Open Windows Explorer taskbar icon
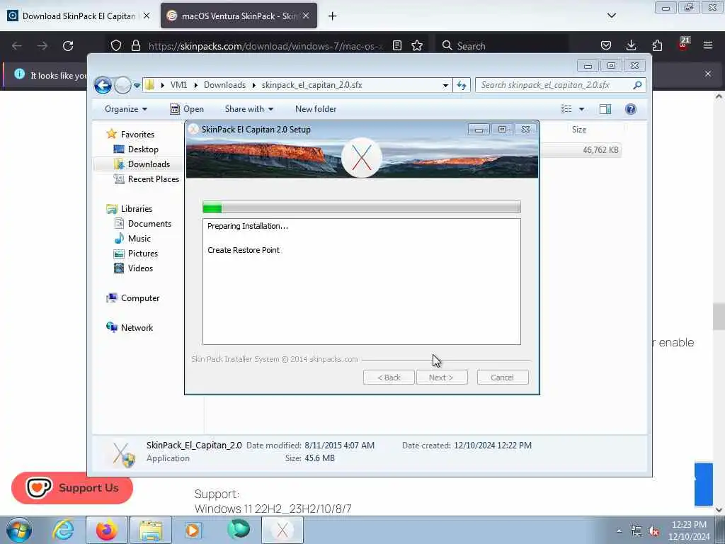 pos(151,530)
